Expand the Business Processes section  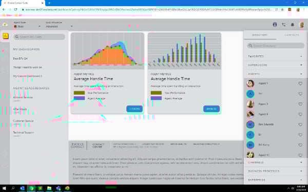tap(275, 171)
